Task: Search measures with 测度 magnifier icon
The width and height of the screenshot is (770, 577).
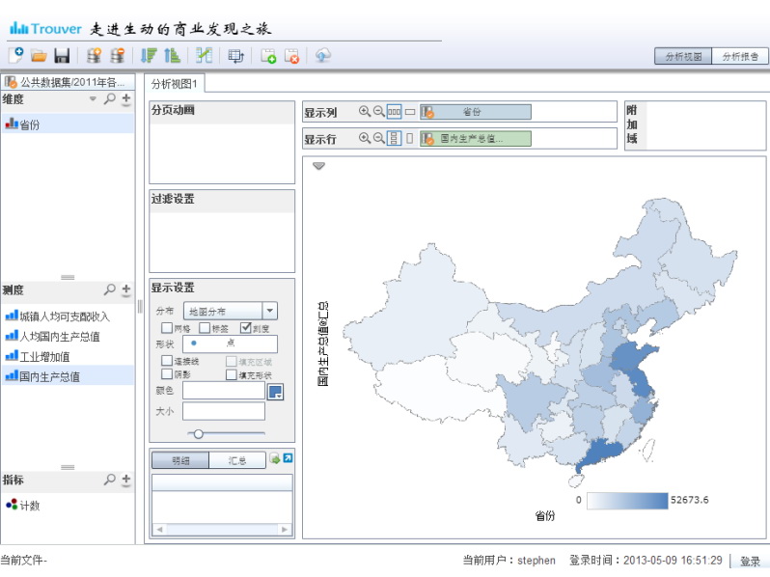Action: click(x=109, y=289)
